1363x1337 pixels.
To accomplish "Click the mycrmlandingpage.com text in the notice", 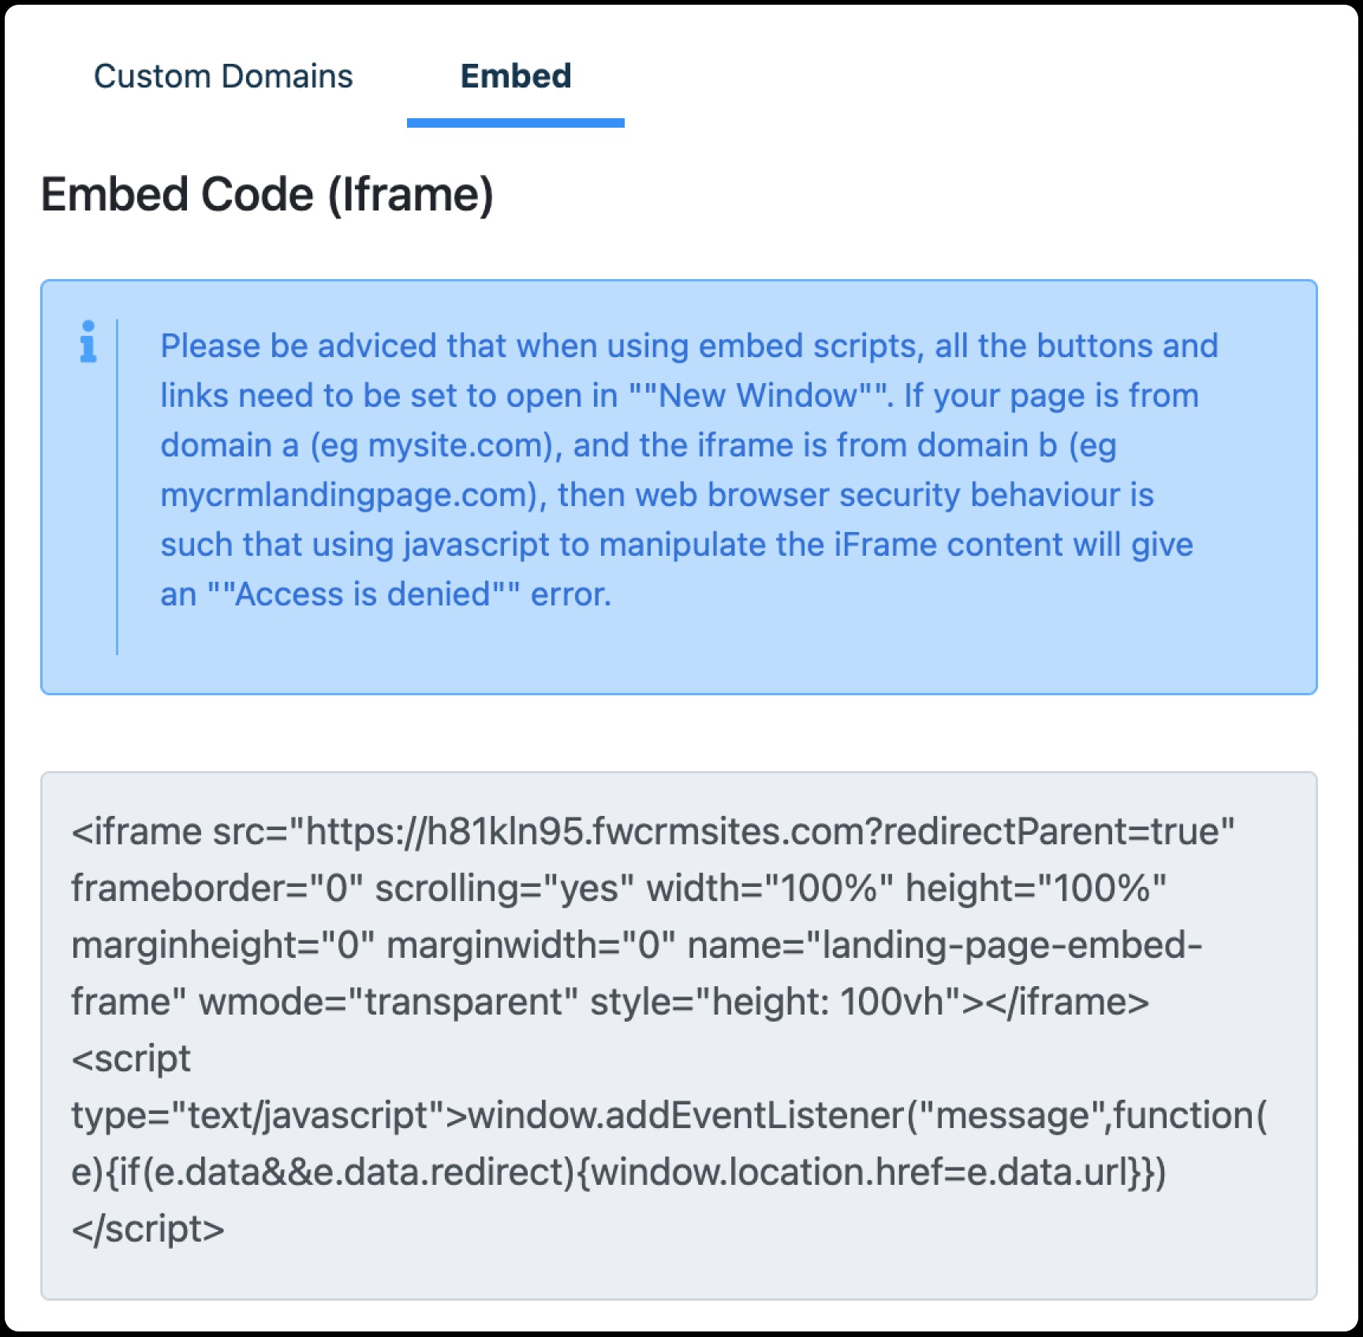I will coord(349,496).
